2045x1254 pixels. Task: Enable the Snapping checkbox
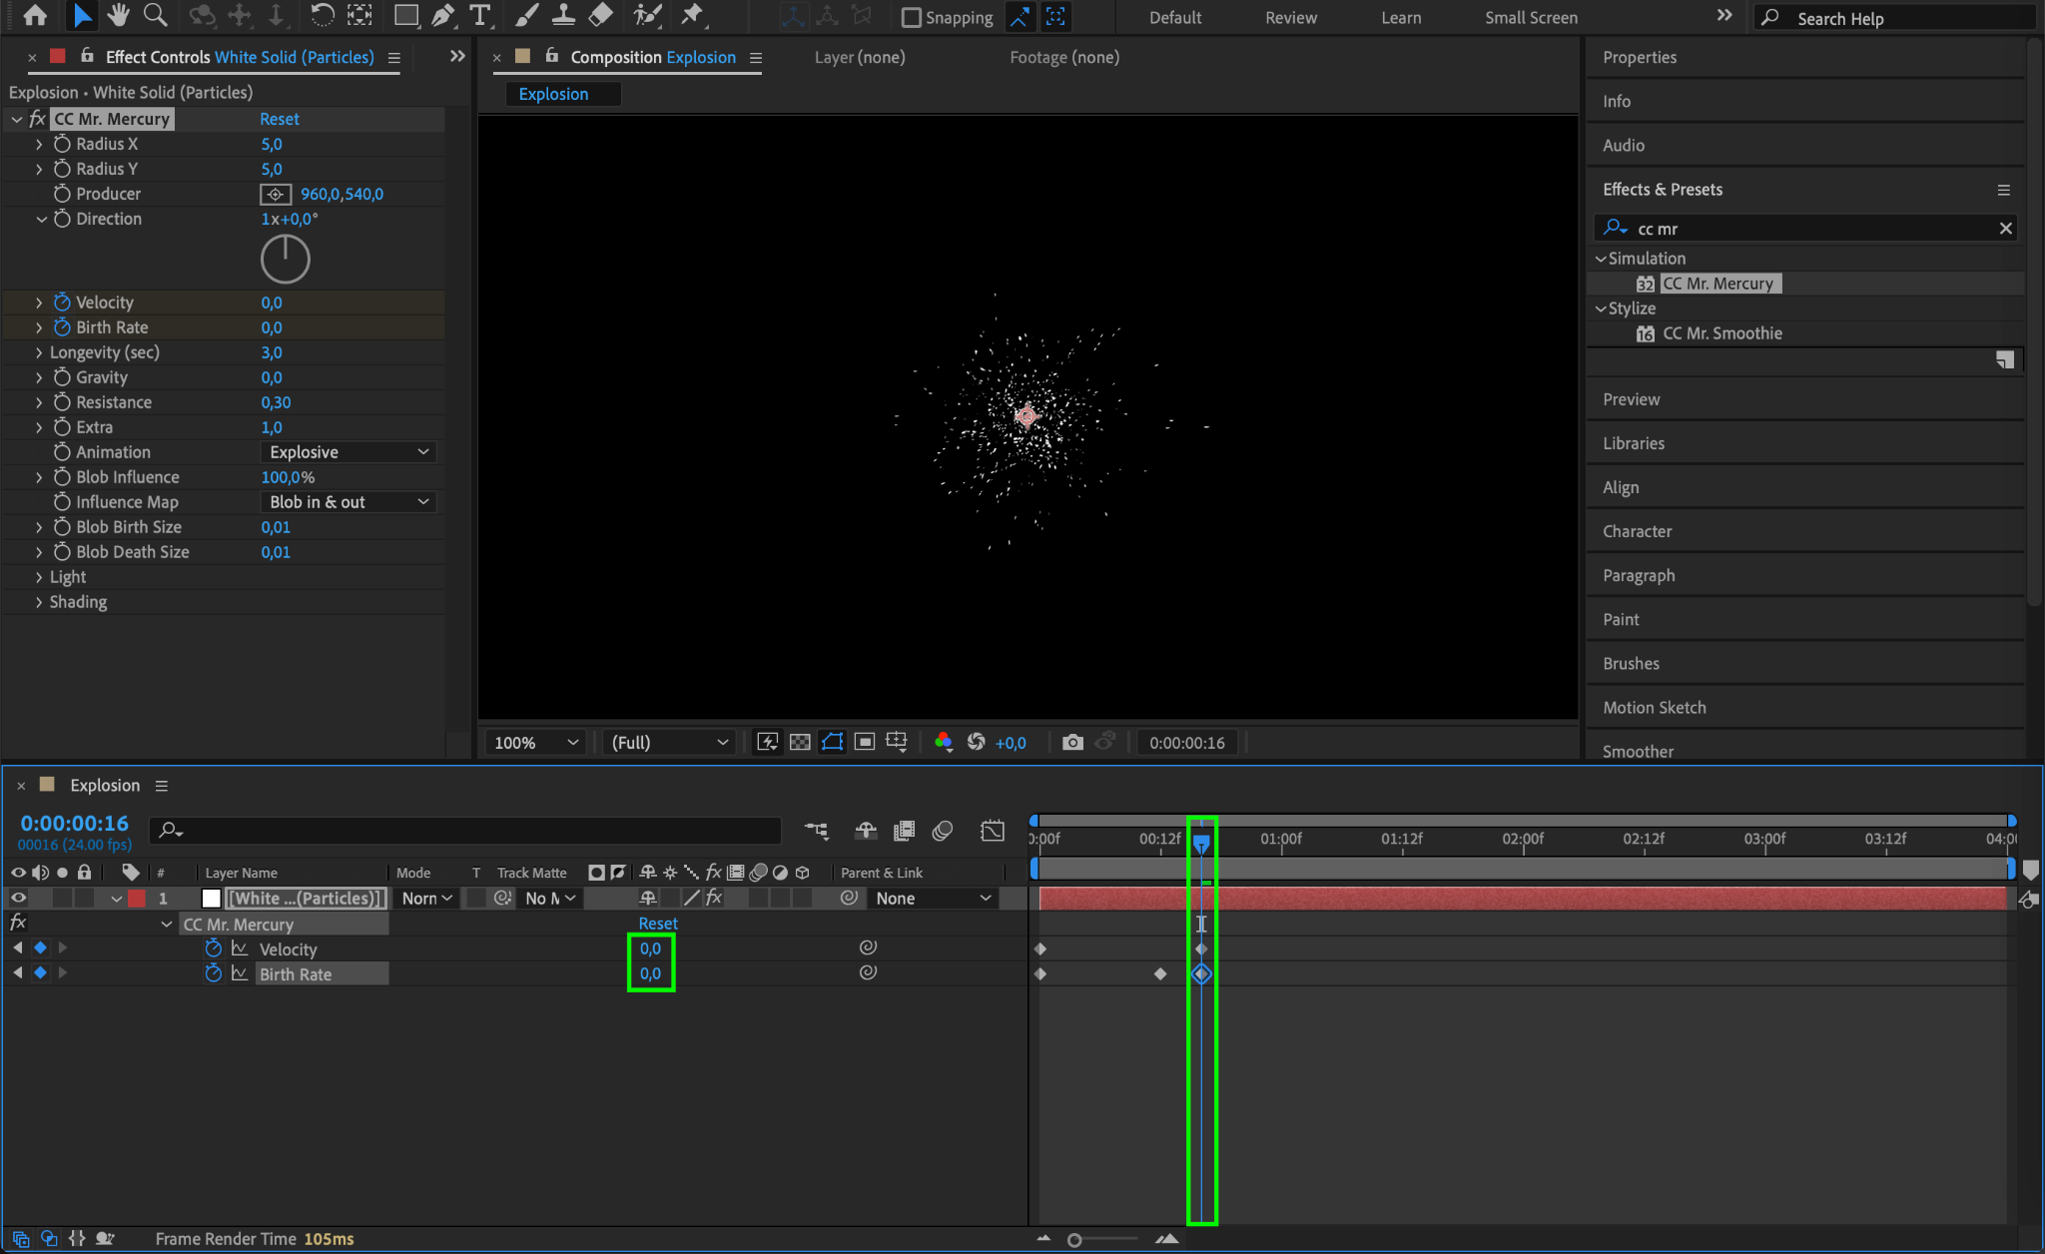click(911, 17)
